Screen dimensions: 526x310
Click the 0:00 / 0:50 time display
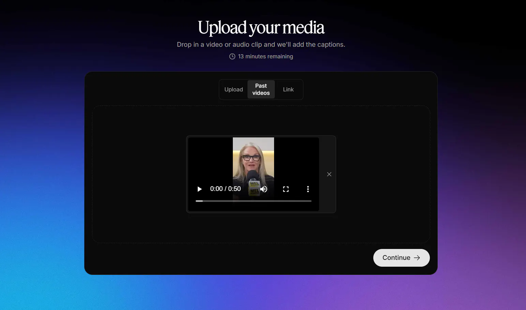(225, 189)
